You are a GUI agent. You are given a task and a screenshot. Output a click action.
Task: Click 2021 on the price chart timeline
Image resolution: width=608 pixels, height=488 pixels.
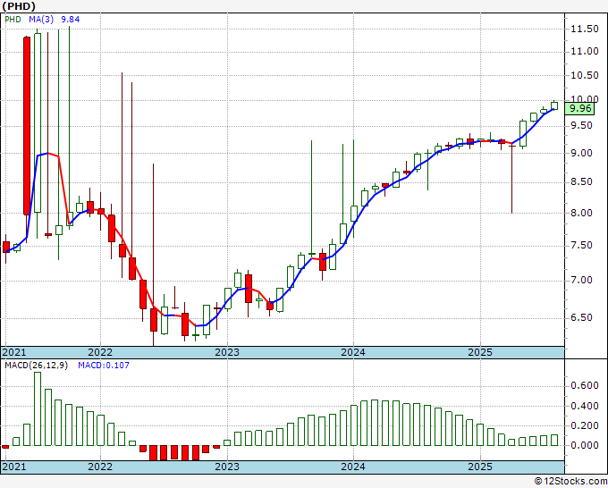coord(14,352)
